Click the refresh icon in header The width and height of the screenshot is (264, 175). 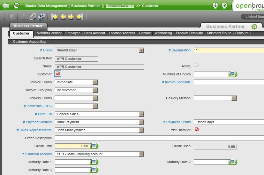point(17,5)
